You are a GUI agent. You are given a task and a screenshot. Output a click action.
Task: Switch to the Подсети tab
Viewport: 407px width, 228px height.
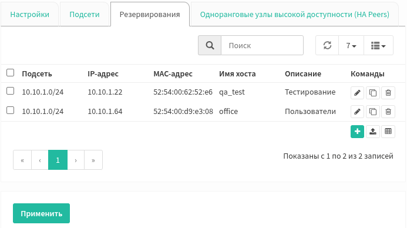(85, 14)
